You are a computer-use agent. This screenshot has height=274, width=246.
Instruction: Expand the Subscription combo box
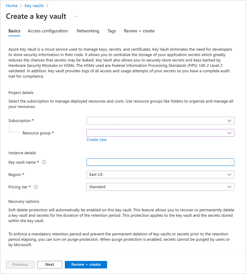pos(160,121)
